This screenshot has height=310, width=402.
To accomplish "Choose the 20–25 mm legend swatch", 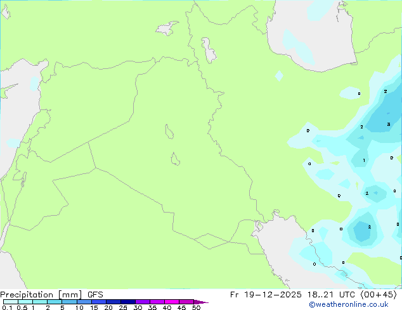I will [x=113, y=302].
